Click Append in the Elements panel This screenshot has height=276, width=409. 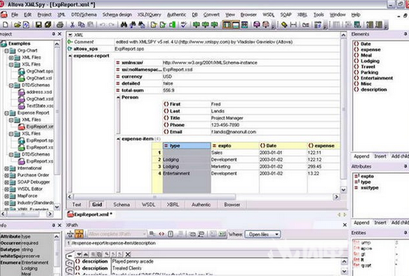361,156
